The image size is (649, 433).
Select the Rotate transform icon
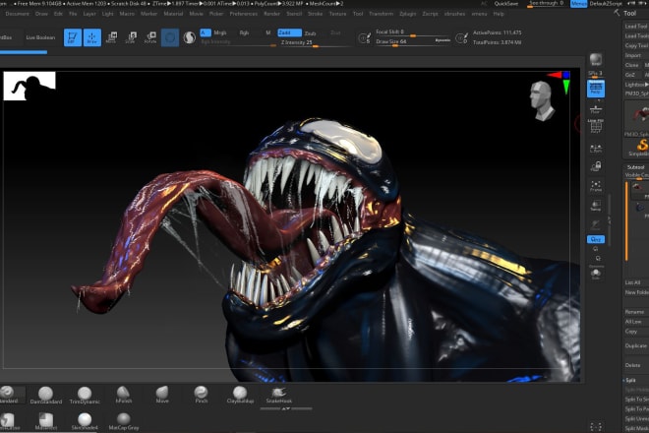point(150,37)
